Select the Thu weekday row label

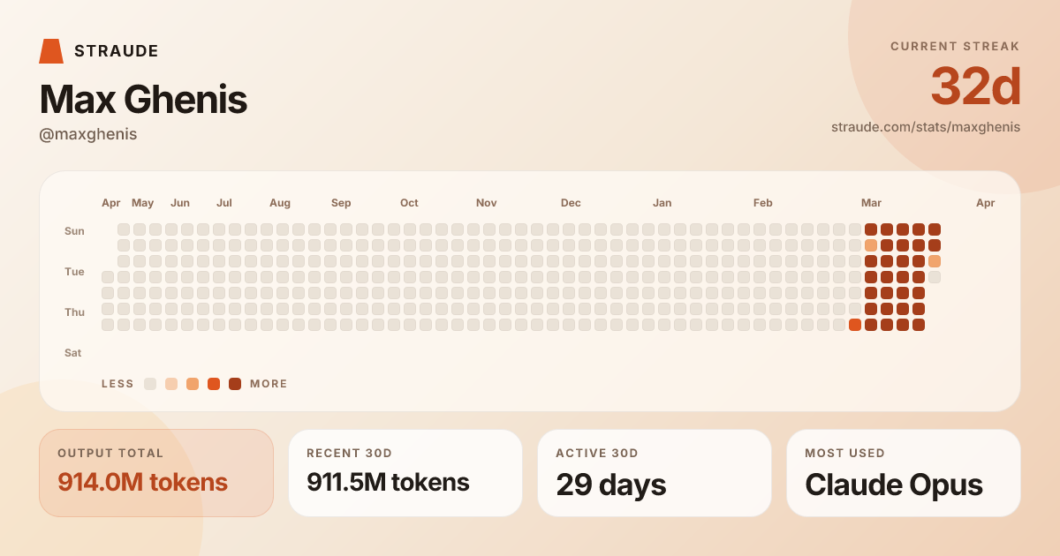74,312
